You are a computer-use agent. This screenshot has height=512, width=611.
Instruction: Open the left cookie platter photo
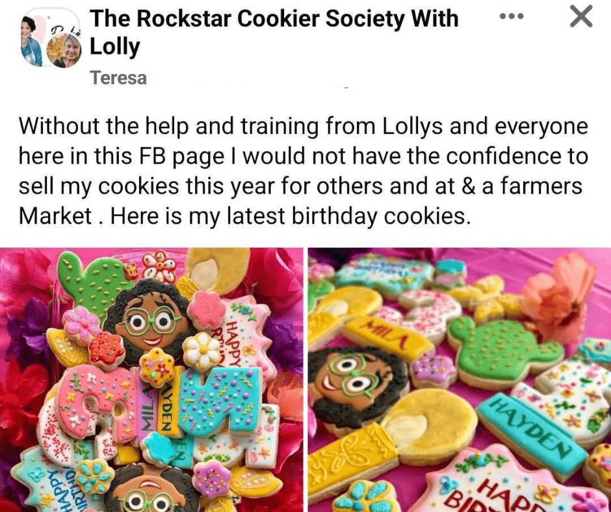151,379
